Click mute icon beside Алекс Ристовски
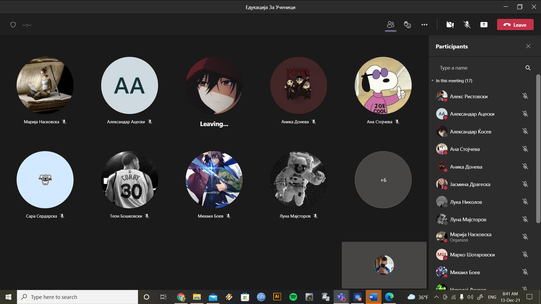This screenshot has width=541, height=304. [x=525, y=96]
